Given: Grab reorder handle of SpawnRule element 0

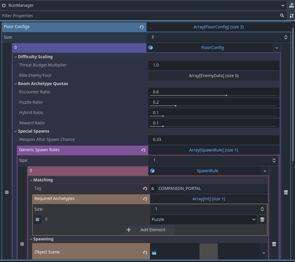Looking at the screenshot, I should (x=22, y=244).
